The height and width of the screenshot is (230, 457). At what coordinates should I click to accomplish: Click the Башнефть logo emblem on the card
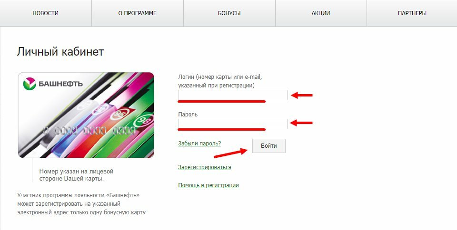tap(30, 84)
